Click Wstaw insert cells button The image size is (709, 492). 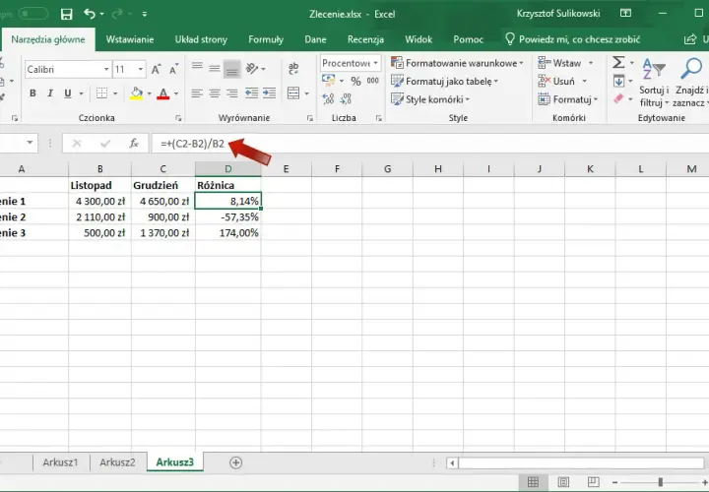coord(559,63)
